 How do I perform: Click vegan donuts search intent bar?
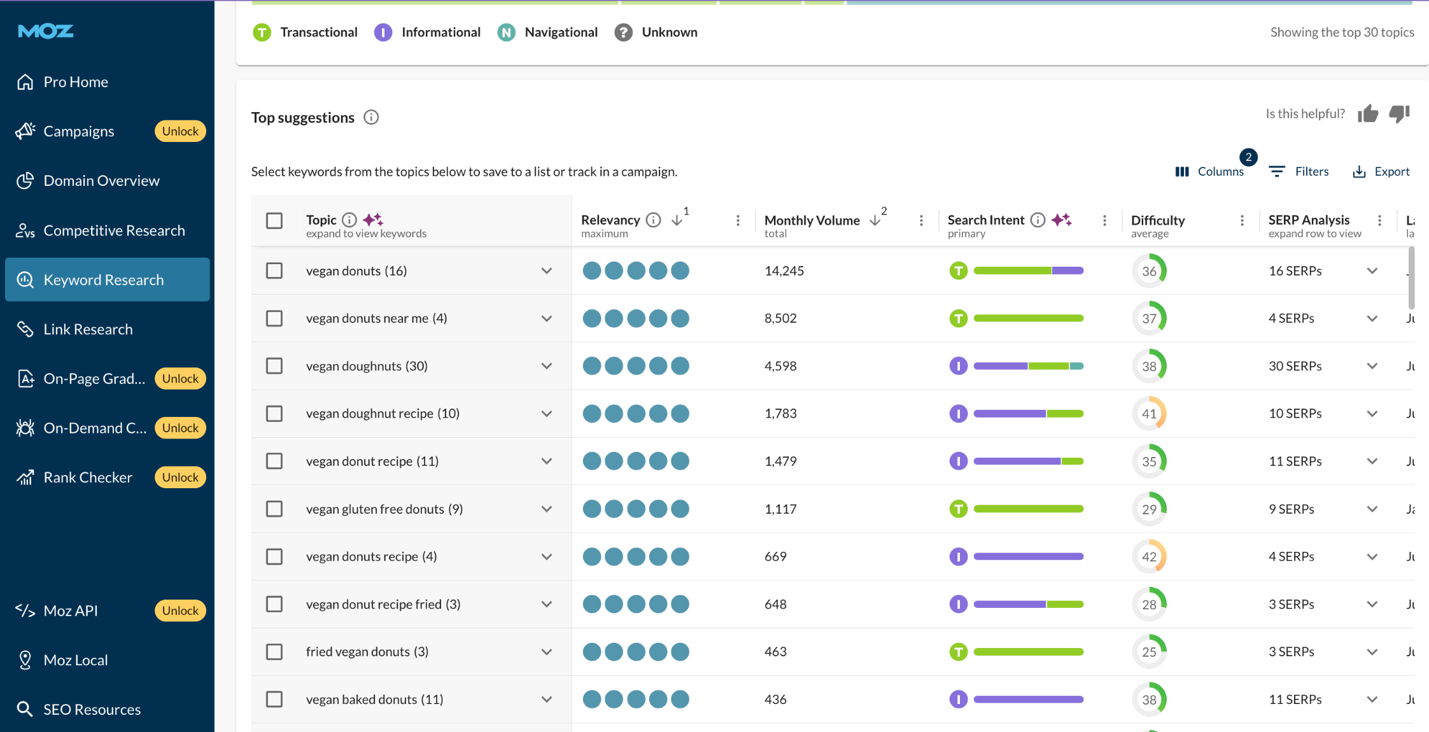click(x=1029, y=271)
